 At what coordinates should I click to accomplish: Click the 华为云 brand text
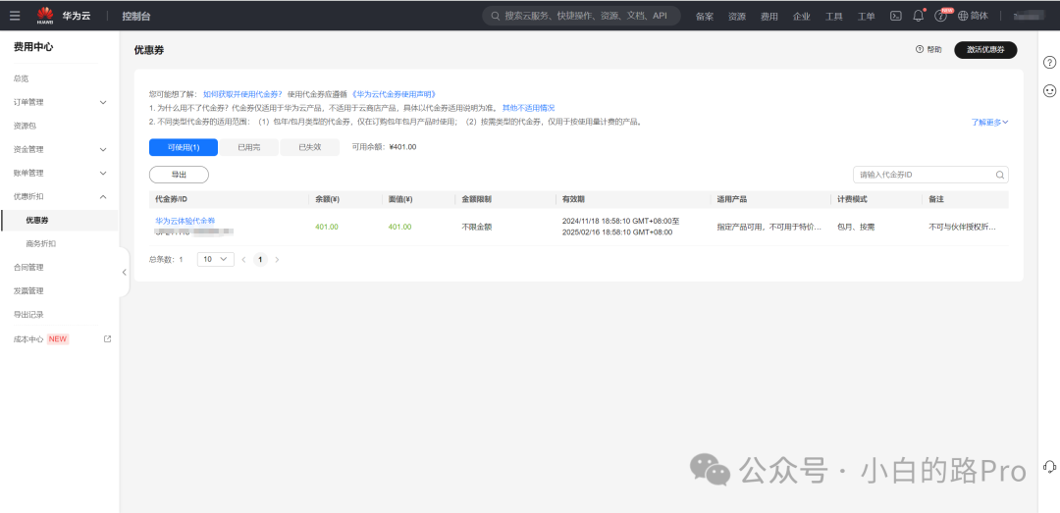[x=77, y=16]
